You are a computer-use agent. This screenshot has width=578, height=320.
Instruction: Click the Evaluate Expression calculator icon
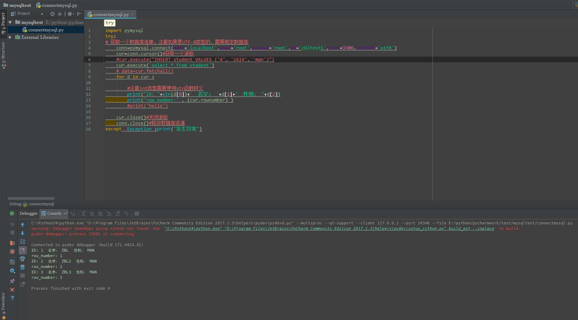pos(137,213)
